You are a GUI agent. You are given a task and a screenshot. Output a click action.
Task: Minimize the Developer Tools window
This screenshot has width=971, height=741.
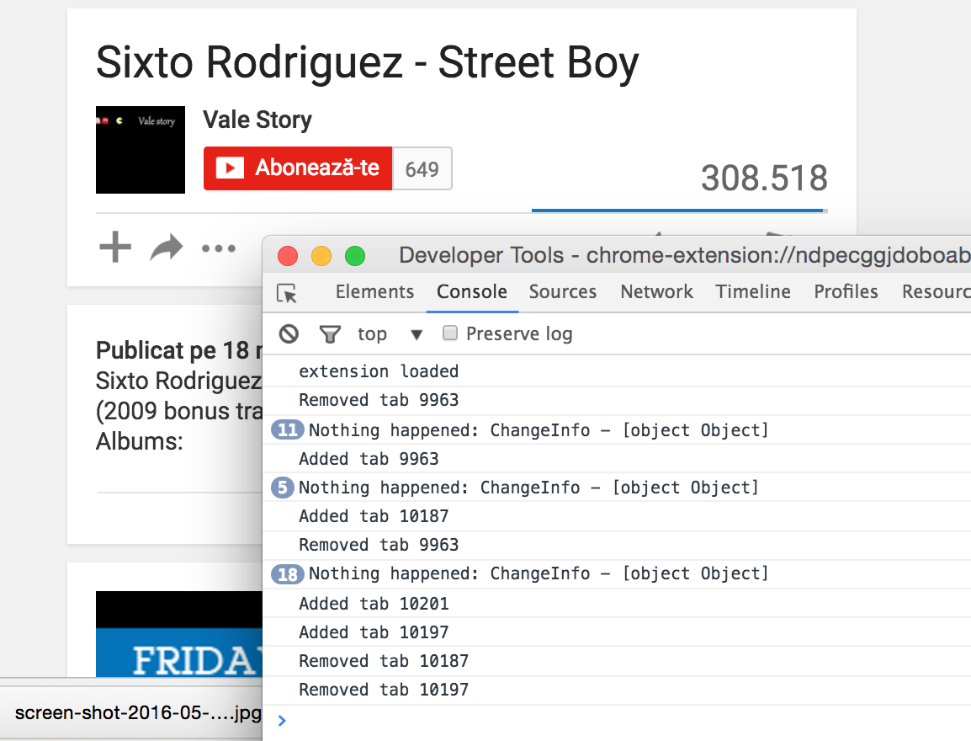321,256
